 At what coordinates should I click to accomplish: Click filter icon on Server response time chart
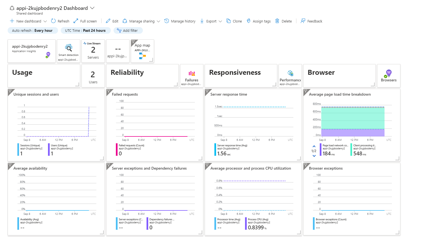pyautogui.click(x=207, y=91)
